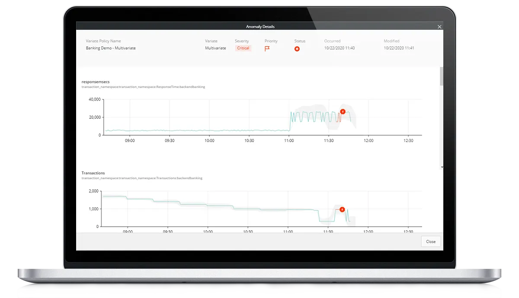The height and width of the screenshot is (298, 519).
Task: Click the 'responsemsecs' chart title
Action: (x=96, y=82)
